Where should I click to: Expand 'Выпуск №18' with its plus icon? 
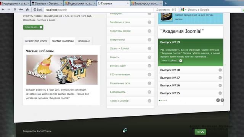[220, 70]
